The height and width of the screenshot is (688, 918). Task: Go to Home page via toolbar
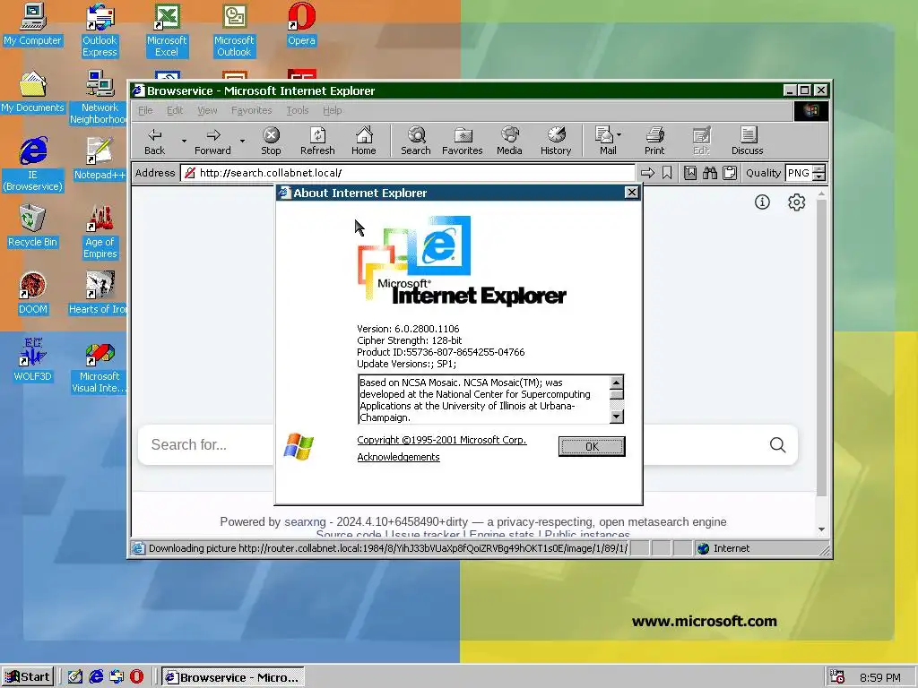[364, 141]
